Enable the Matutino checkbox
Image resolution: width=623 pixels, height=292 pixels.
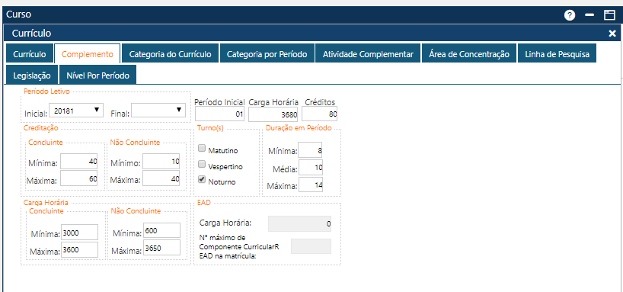[203, 149]
